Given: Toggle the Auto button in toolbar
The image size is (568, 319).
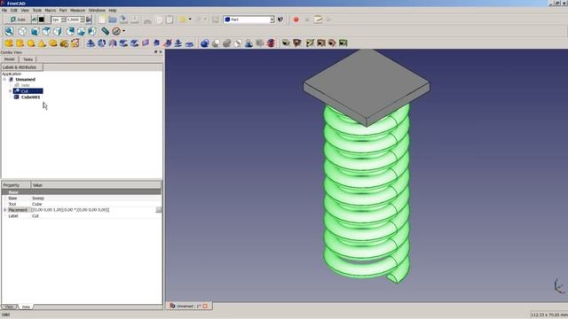Looking at the screenshot, I should pos(17,19).
